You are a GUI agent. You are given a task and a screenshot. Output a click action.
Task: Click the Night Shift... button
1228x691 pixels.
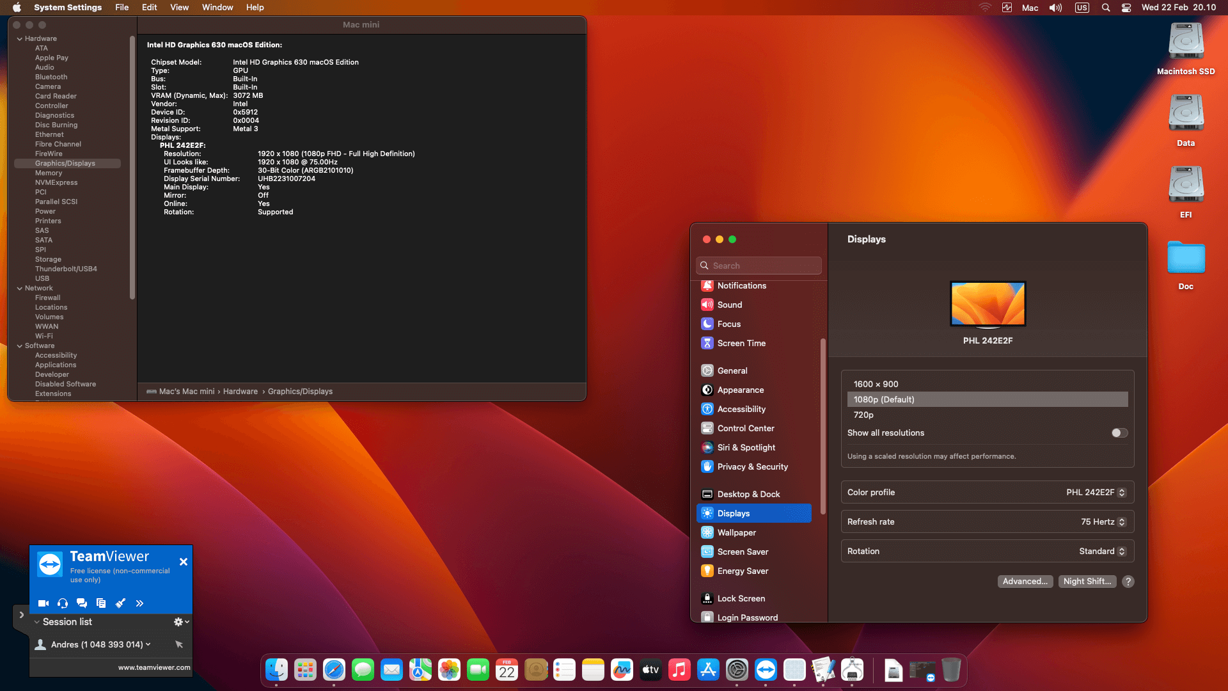[x=1087, y=582]
